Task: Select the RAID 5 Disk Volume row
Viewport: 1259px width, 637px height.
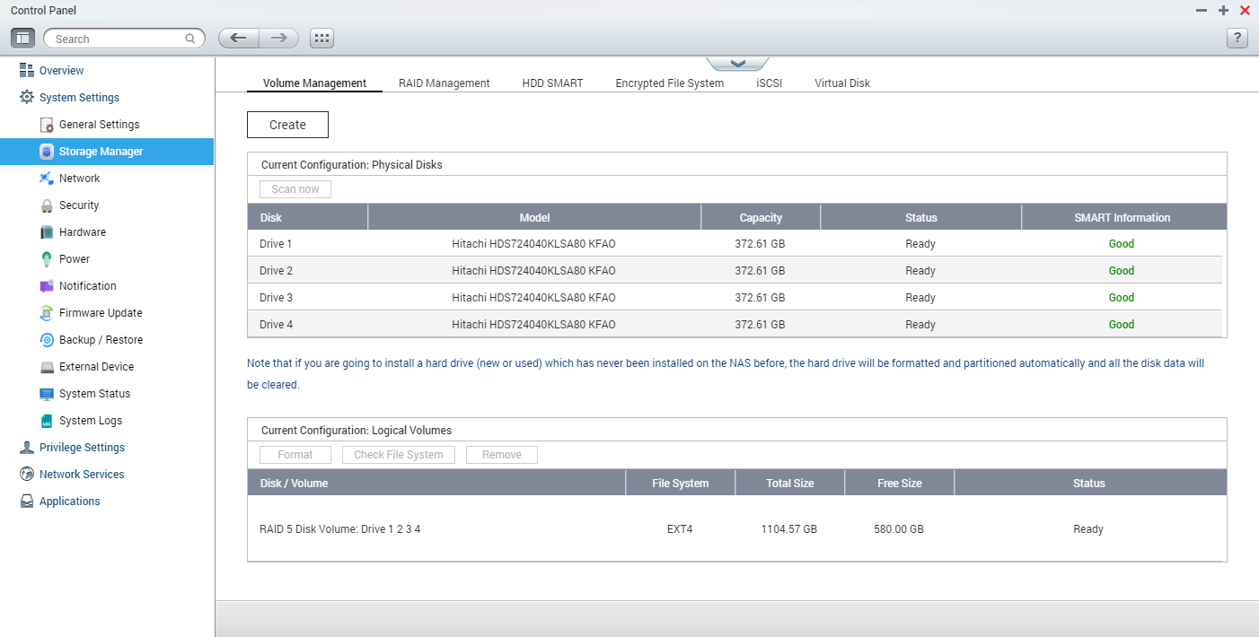Action: coord(736,529)
